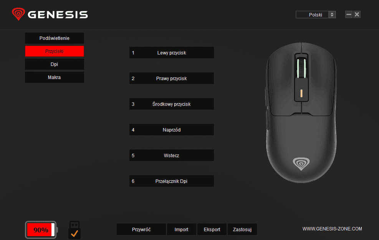The image size is (379, 240).
Task: Click the Przywróć button
Action: [x=141, y=229]
